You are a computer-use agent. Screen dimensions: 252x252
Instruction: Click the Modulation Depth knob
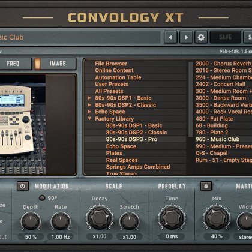point(31,221)
